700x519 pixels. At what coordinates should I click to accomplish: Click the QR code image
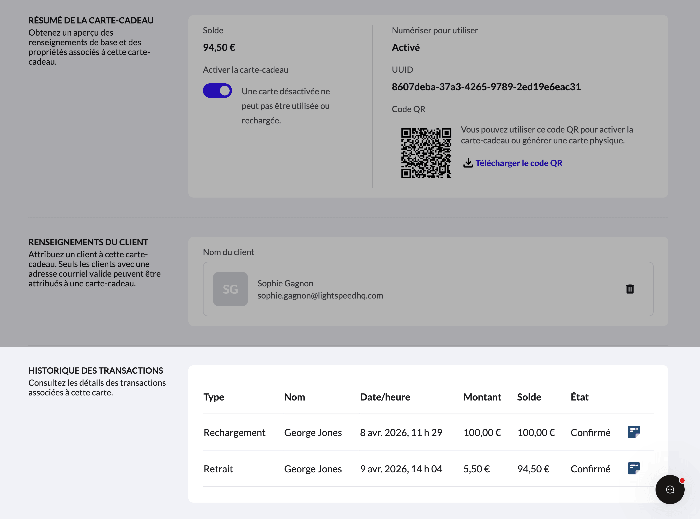(x=426, y=153)
